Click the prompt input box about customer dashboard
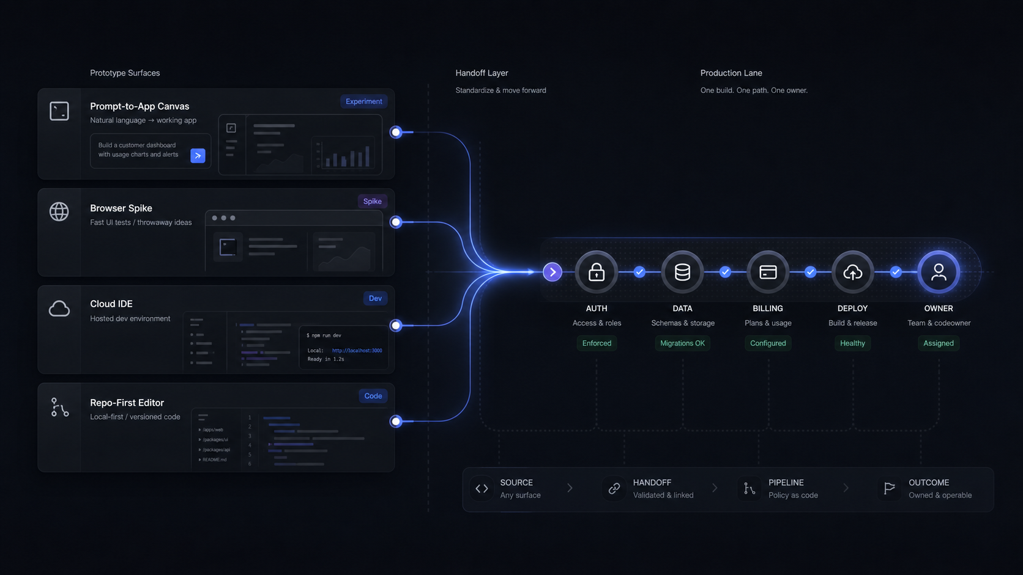Viewport: 1023px width, 575px height. coord(151,150)
